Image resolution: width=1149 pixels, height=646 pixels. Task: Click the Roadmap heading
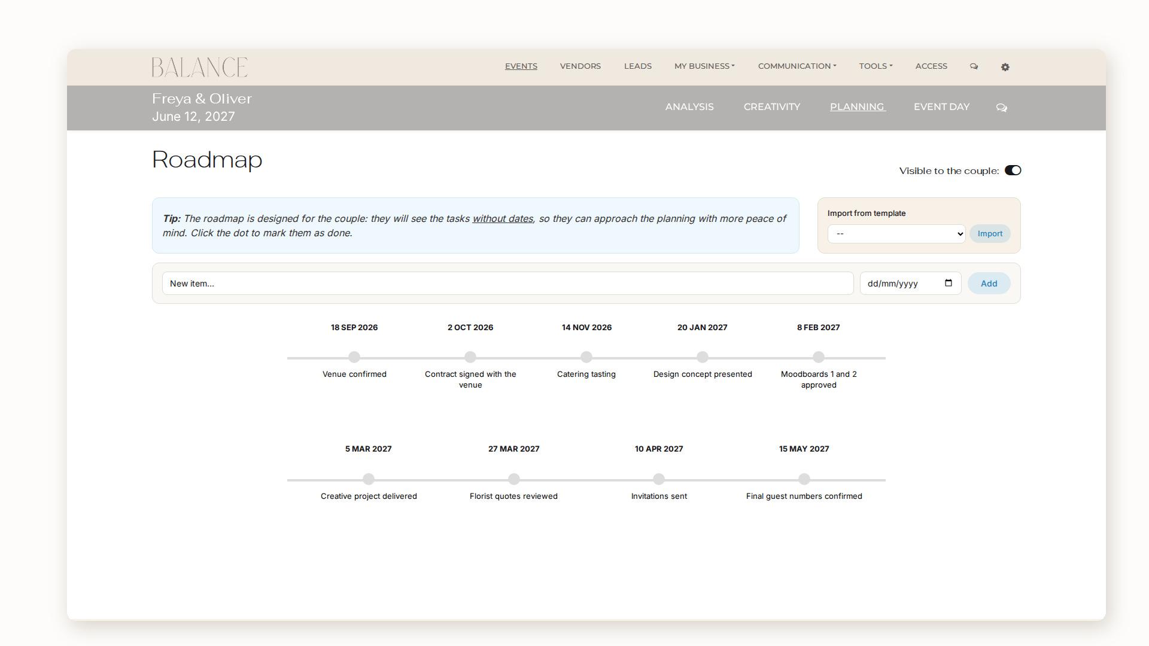(x=207, y=160)
